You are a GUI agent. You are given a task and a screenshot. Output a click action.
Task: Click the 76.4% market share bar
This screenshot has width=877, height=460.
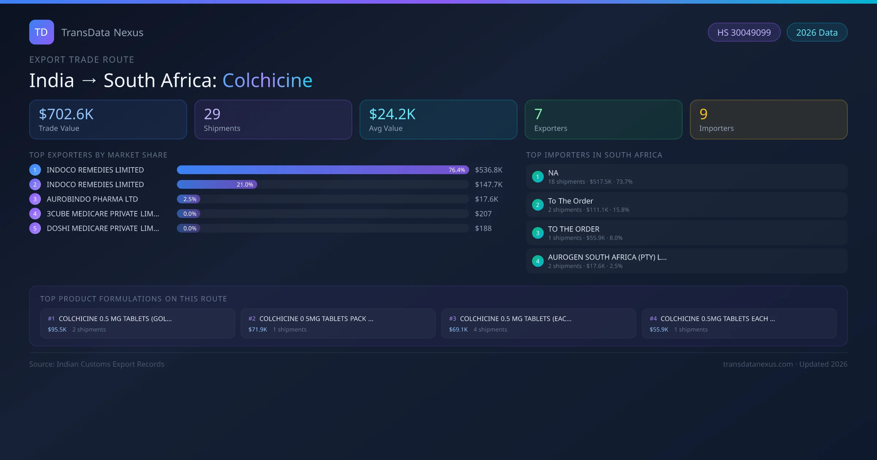pyautogui.click(x=322, y=170)
